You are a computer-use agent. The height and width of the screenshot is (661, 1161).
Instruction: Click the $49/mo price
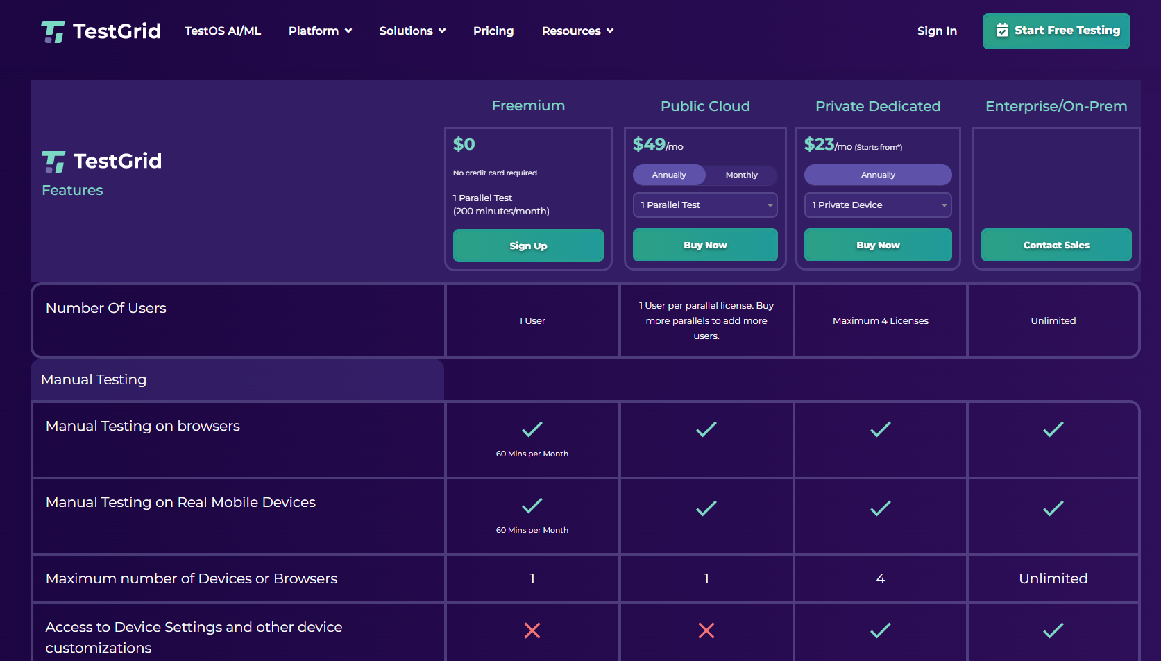658,144
